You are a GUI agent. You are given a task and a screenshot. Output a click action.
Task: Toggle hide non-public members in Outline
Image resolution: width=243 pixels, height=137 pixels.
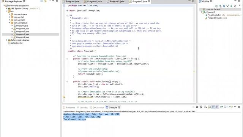pyautogui.click(x=231, y=6)
